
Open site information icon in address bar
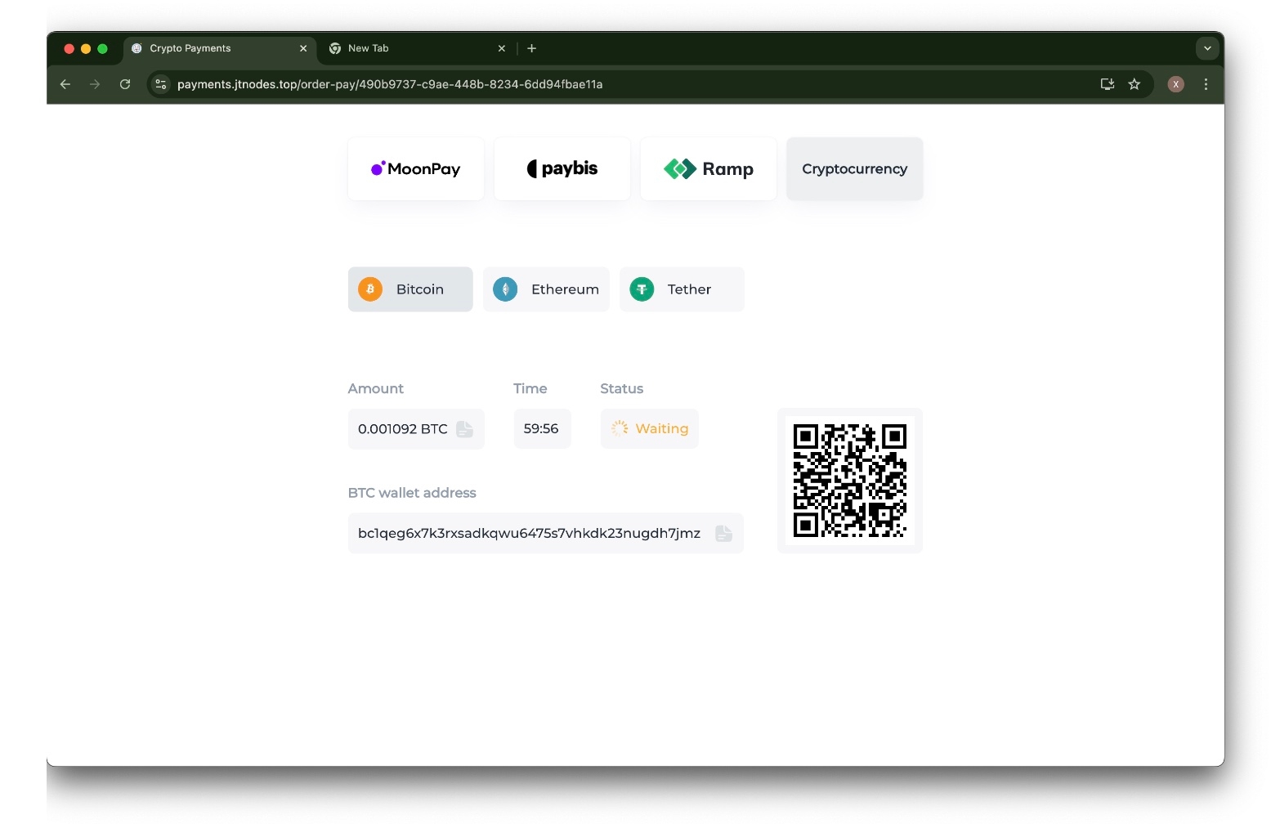pos(161,84)
